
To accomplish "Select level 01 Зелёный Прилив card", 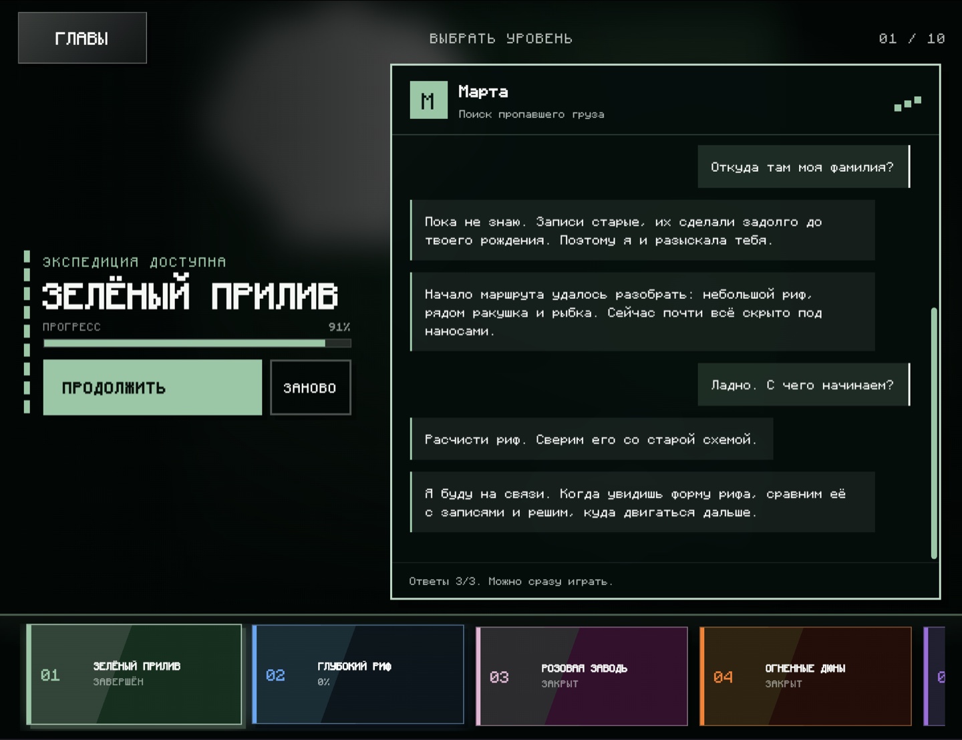I will pyautogui.click(x=134, y=674).
